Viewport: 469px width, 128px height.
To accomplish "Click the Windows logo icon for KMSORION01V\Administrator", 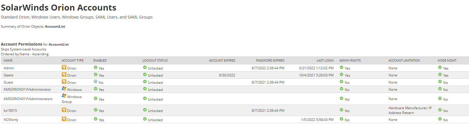I will pos(64,89).
